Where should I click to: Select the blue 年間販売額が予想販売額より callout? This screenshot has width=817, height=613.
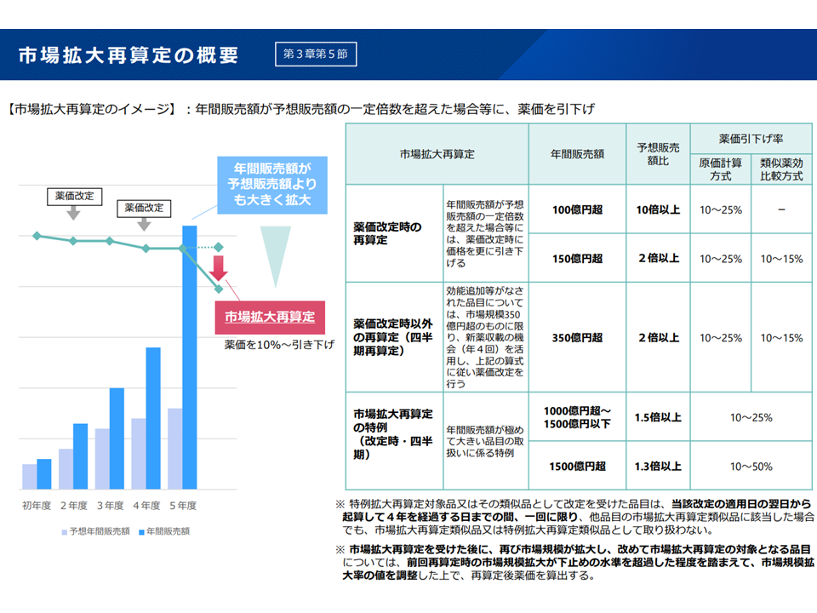click(x=269, y=185)
